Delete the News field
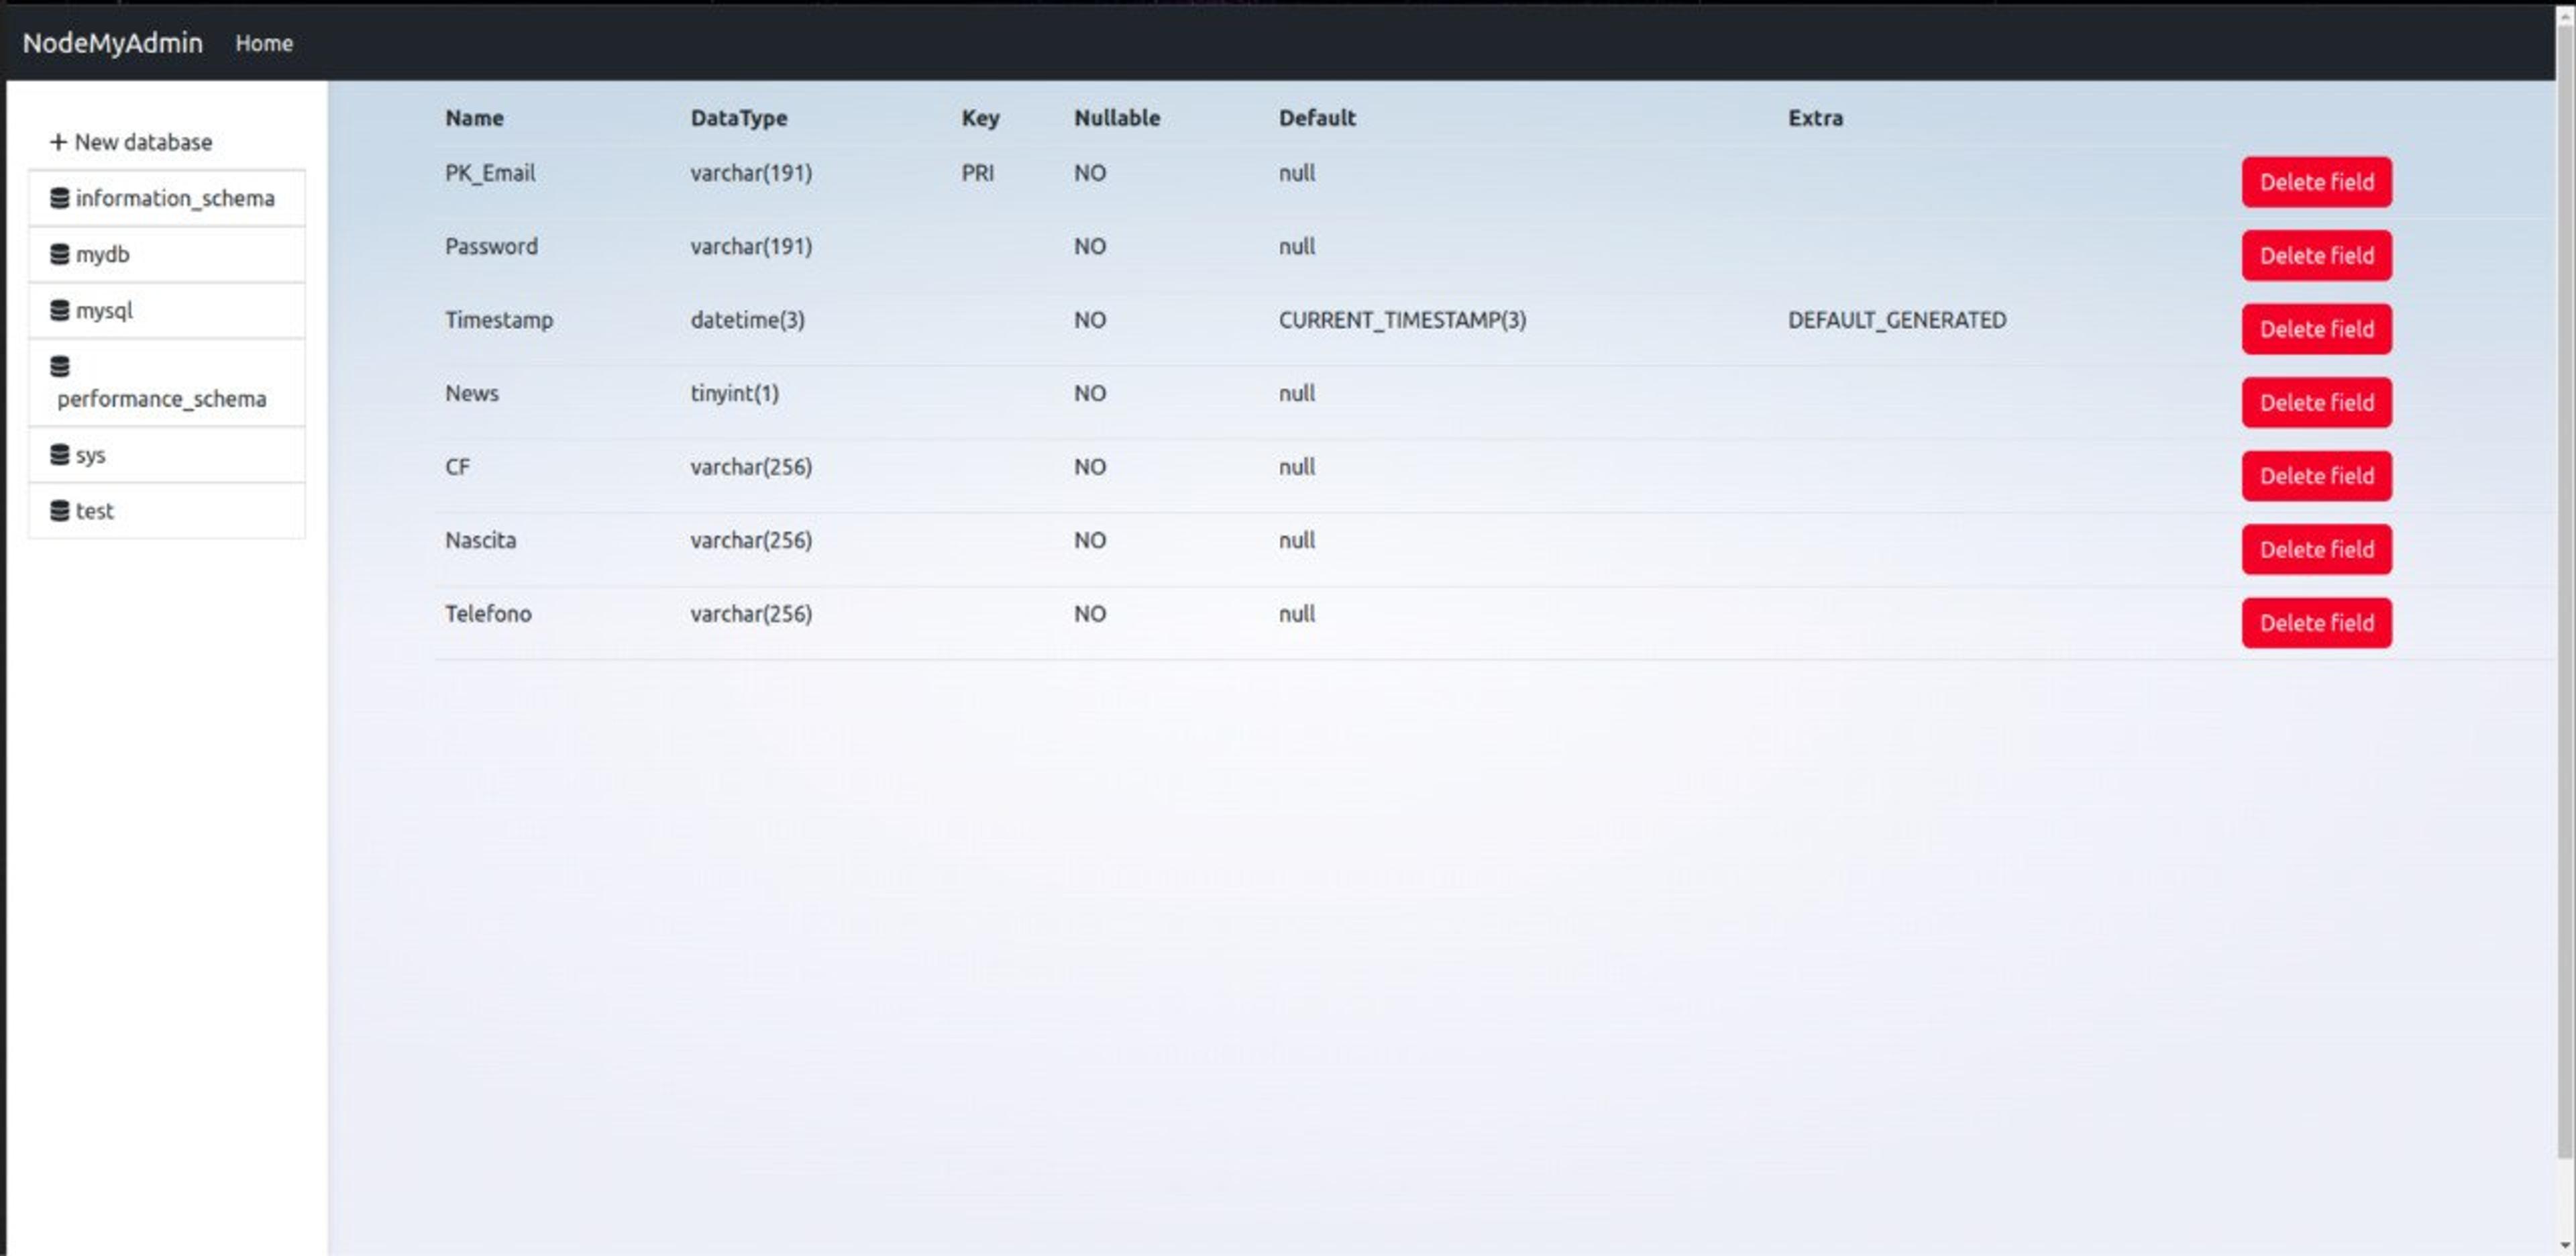This screenshot has width=2576, height=1256. [2316, 402]
